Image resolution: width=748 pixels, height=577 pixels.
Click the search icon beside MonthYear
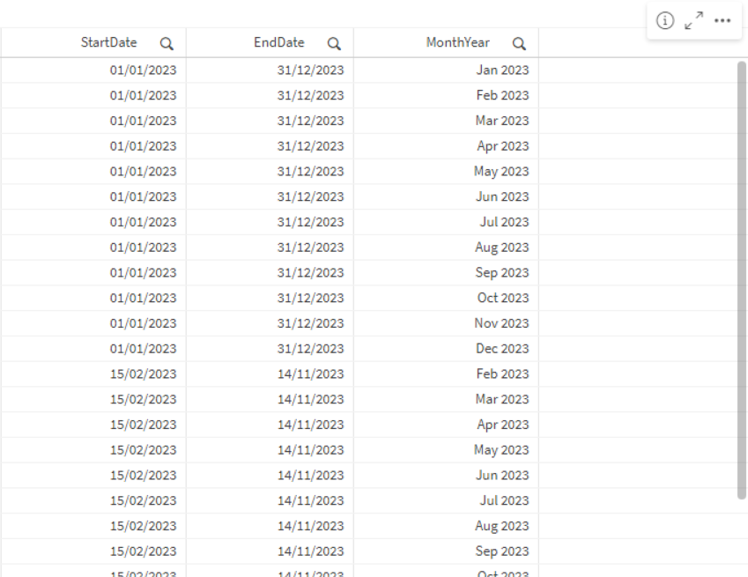pyautogui.click(x=519, y=43)
